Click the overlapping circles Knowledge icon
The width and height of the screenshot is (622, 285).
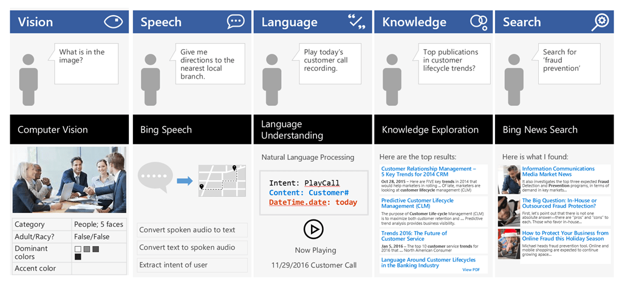tap(478, 22)
